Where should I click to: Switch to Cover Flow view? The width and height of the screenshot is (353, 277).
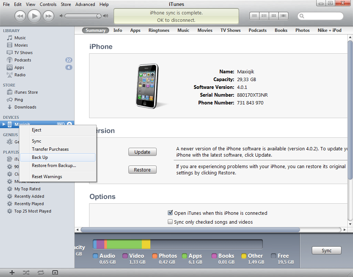284,16
